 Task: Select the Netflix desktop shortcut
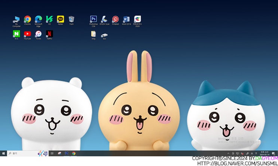pos(49,35)
